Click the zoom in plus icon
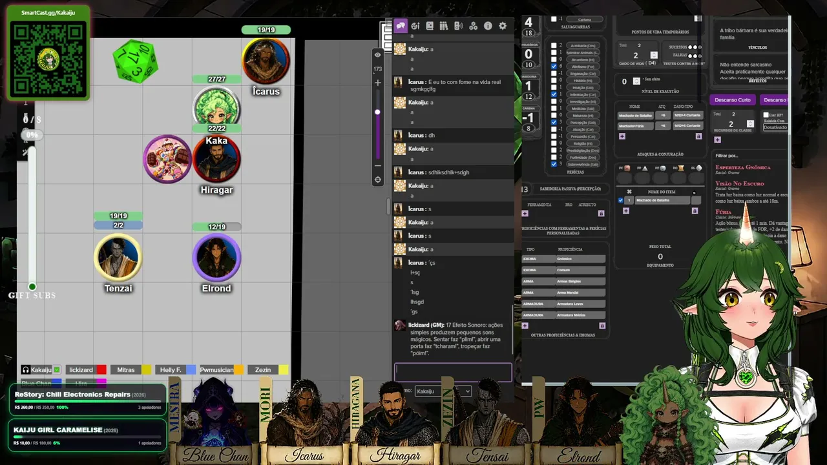Image resolution: width=827 pixels, height=465 pixels. pyautogui.click(x=377, y=83)
